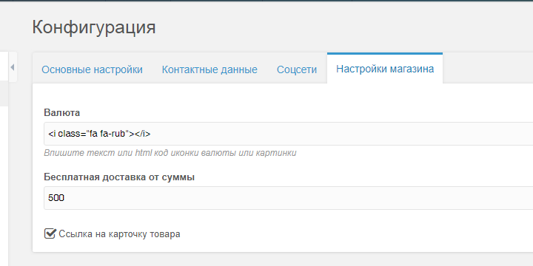
Task: Click the Валюта field label
Action: click(x=62, y=112)
